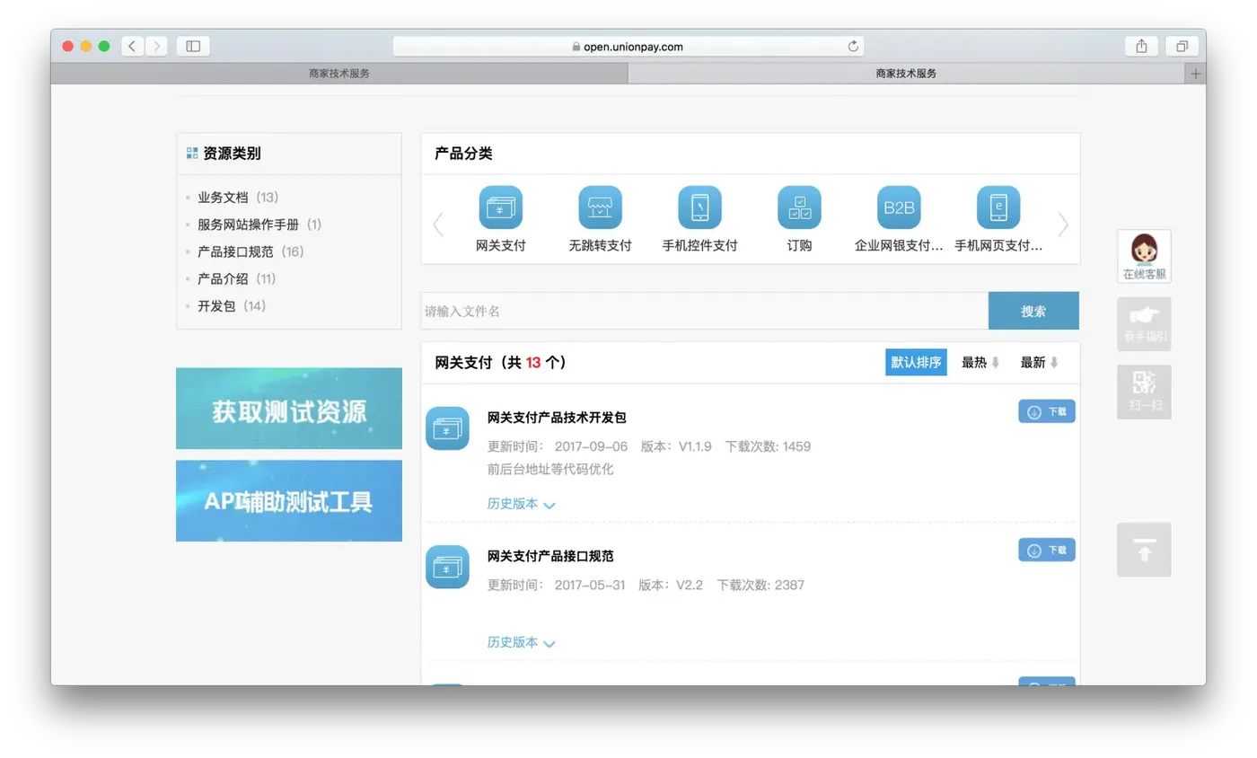Select the 默认排序 default sorting tab
Viewport: 1257px width, 758px height.
(915, 362)
